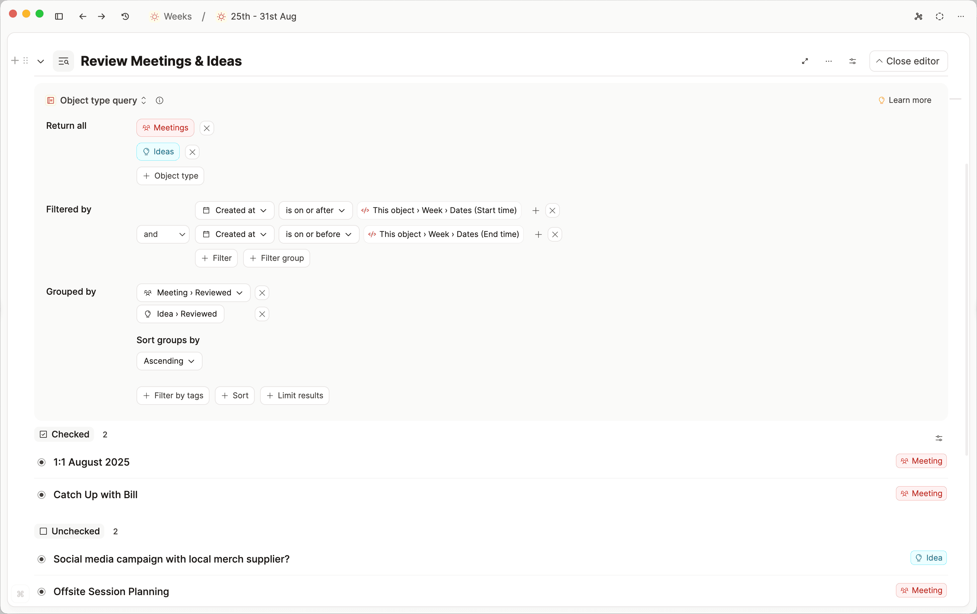
Task: Open the history clock icon
Action: pos(126,17)
